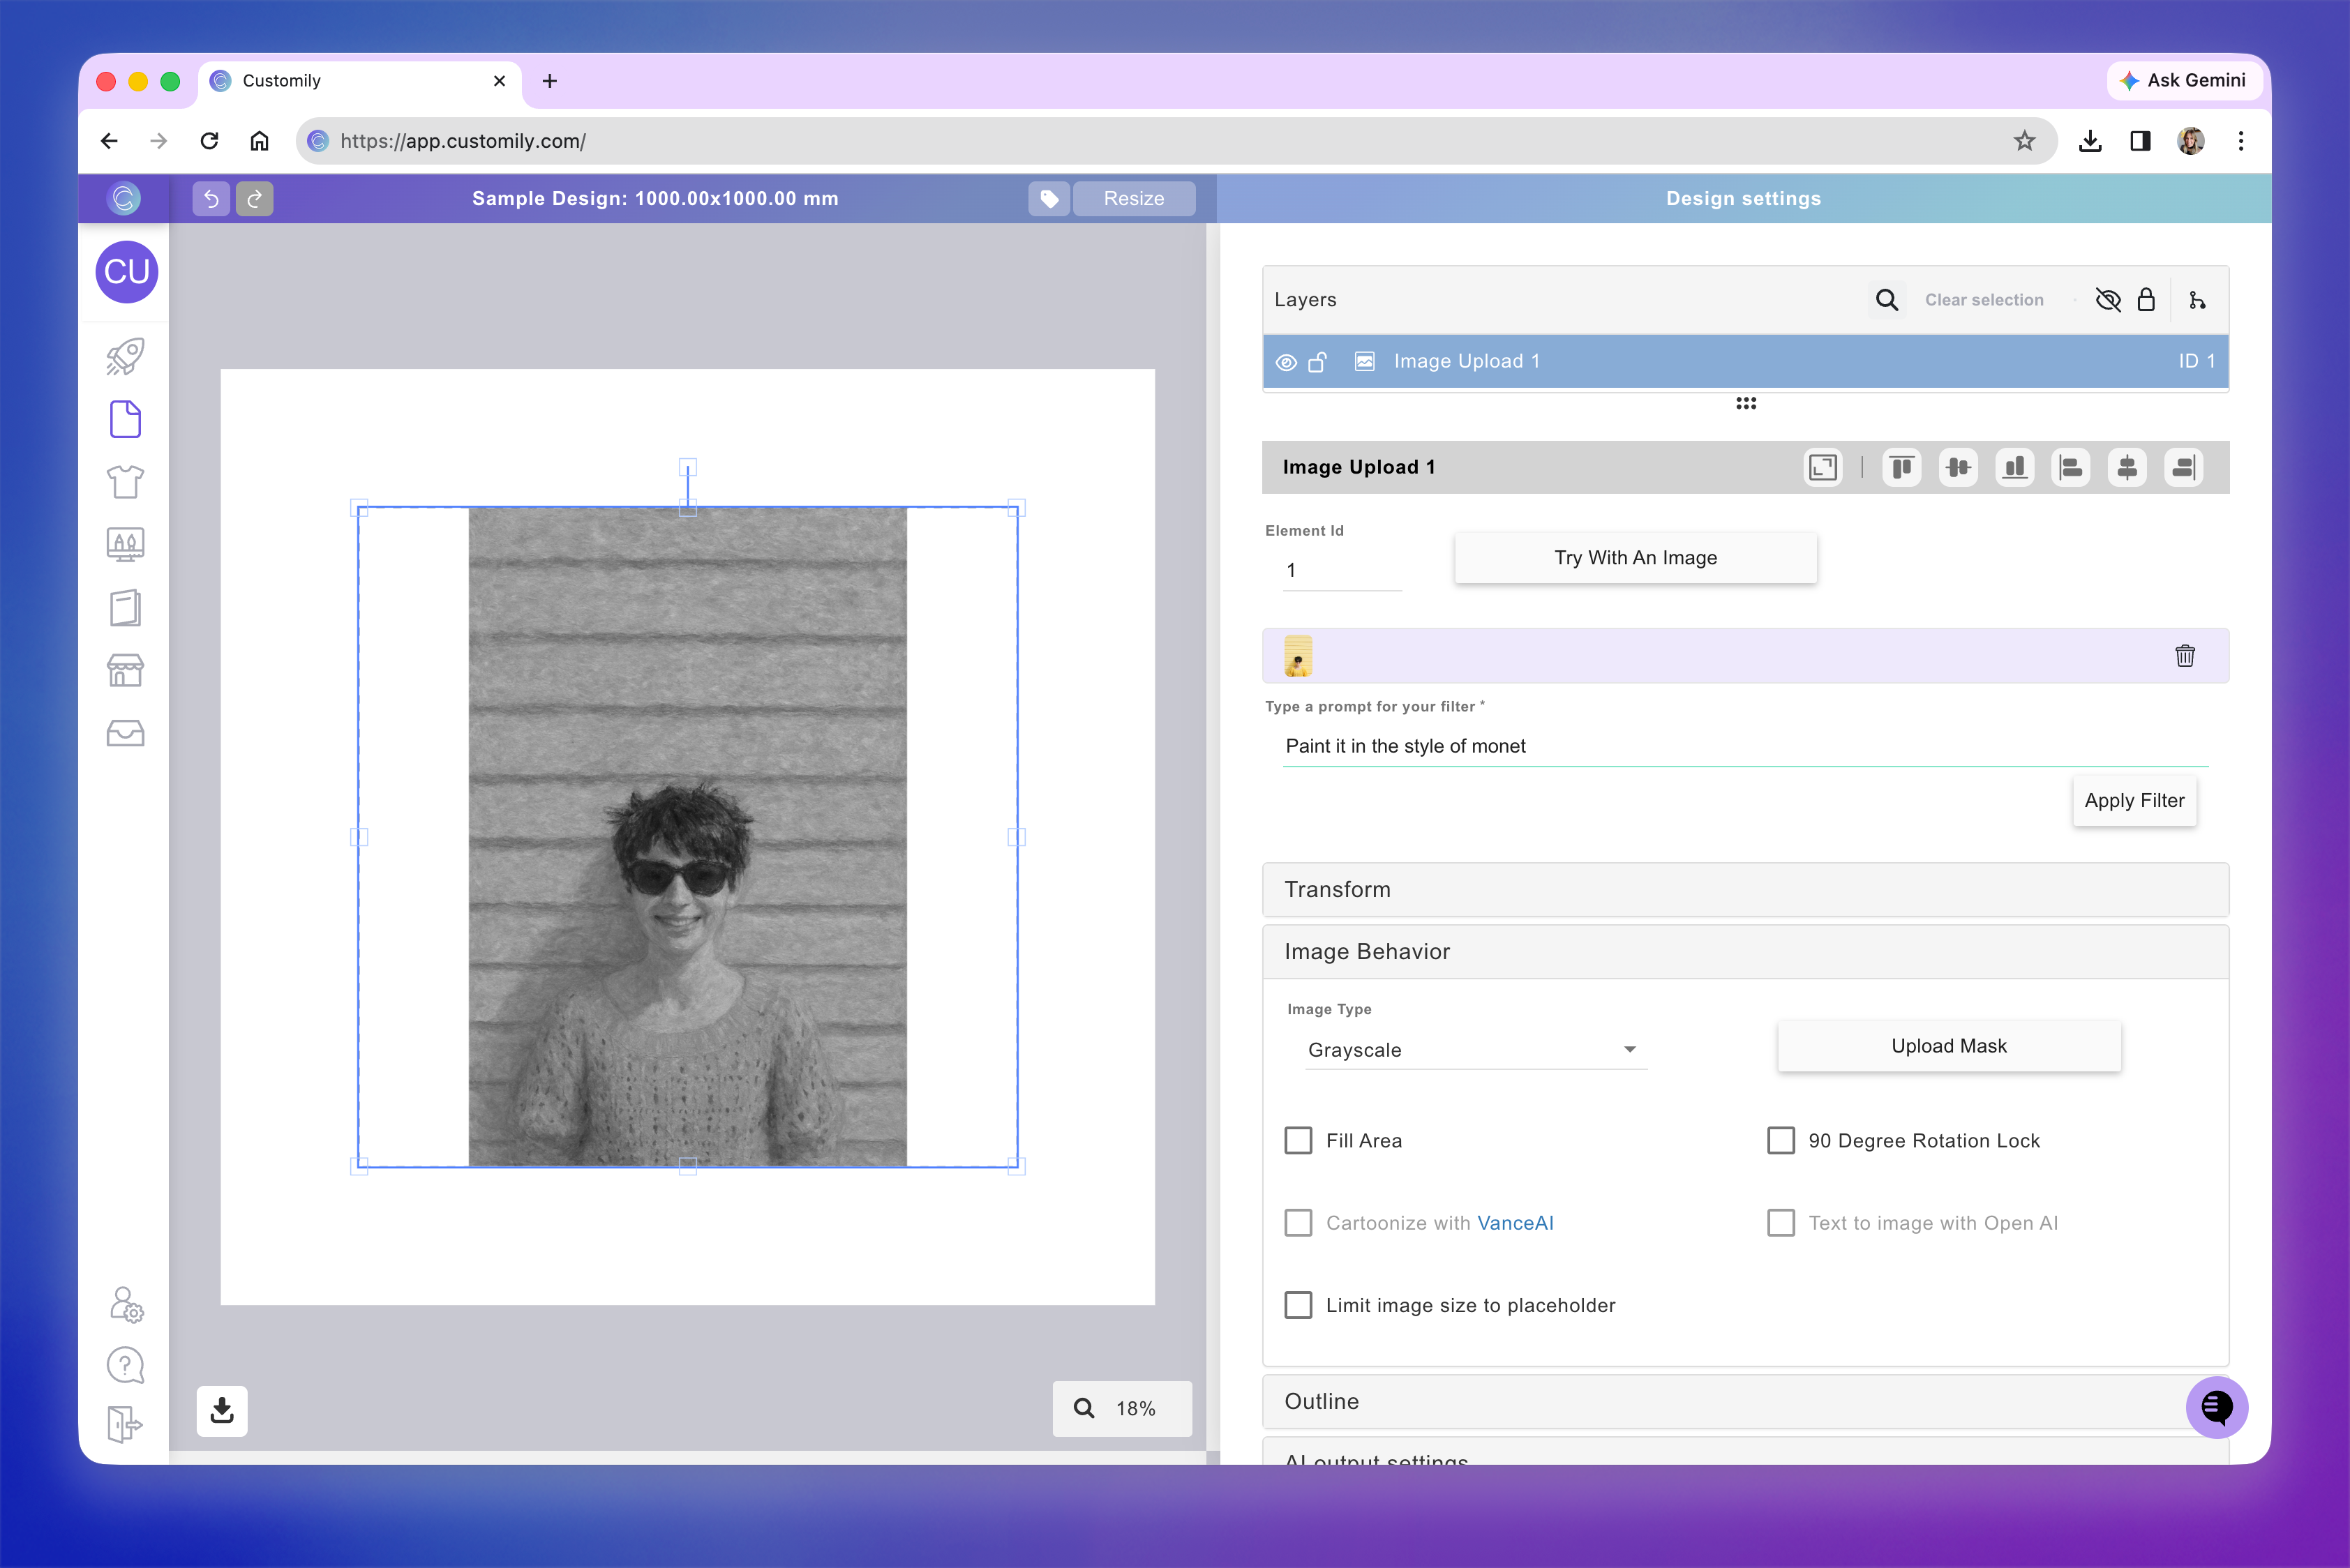Open user settings icon in sidebar
The image size is (2350, 1568).
pos(126,1304)
